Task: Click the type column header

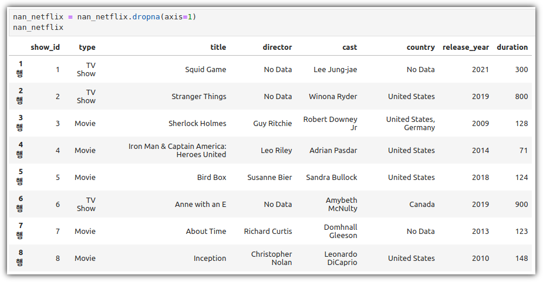Action: [x=87, y=47]
